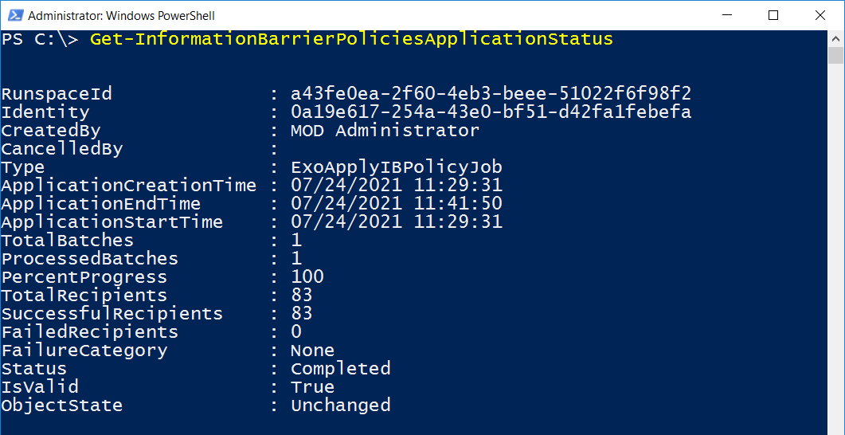The width and height of the screenshot is (845, 435).
Task: Click the 'Unchanged' ObjectState value
Action: (x=340, y=406)
